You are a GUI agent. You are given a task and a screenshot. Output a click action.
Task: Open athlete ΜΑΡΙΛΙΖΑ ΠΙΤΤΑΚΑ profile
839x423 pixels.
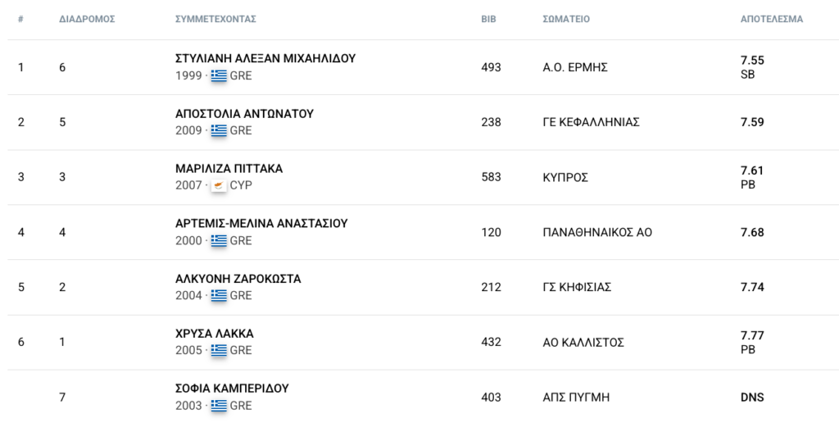point(229,169)
